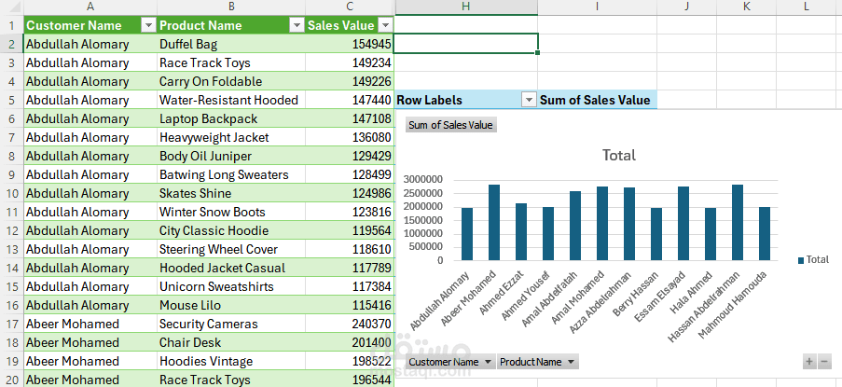Click the Essam Elsayad axis label
Screen dimensions: 842x387
coord(660,297)
